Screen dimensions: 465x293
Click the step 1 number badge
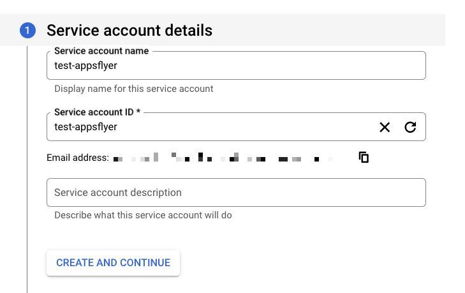click(27, 30)
